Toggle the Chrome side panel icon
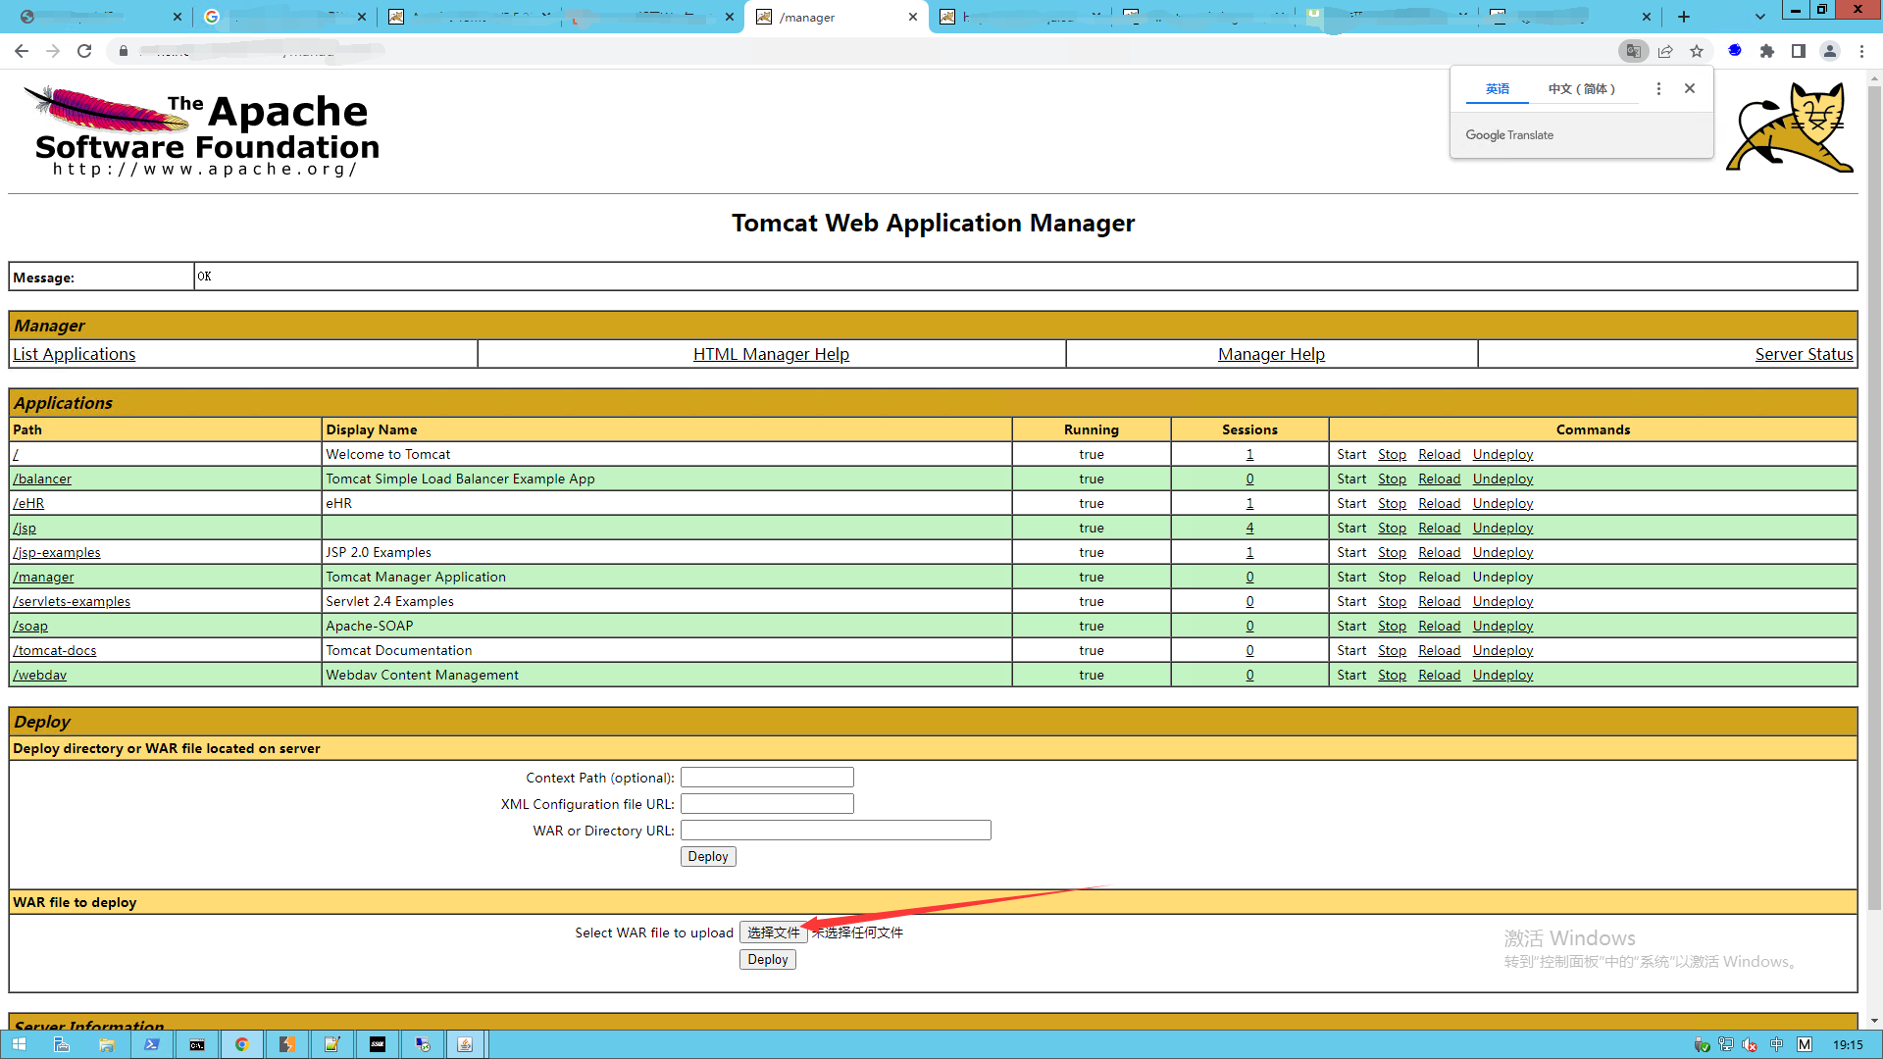The width and height of the screenshot is (1883, 1059). (1799, 51)
